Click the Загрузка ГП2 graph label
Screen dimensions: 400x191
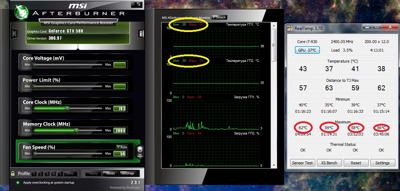pyautogui.click(x=246, y=133)
